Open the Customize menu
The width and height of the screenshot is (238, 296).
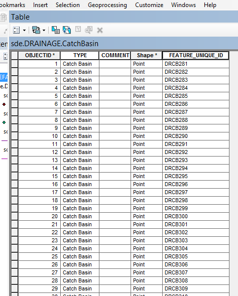pos(149,5)
